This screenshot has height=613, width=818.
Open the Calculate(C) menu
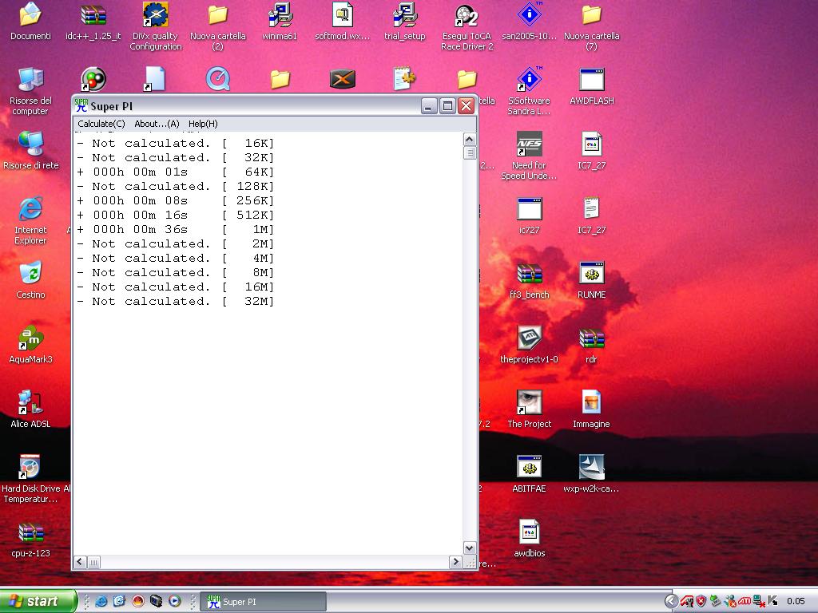[101, 124]
